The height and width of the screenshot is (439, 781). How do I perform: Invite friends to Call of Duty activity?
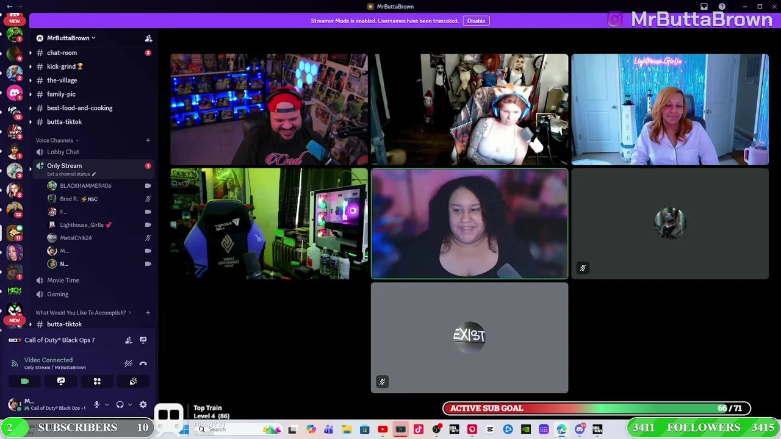(x=129, y=340)
